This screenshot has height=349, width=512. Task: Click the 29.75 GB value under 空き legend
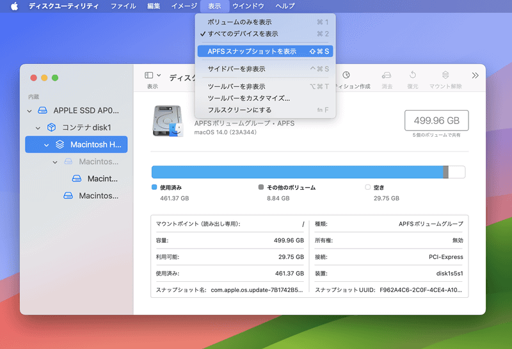click(387, 198)
